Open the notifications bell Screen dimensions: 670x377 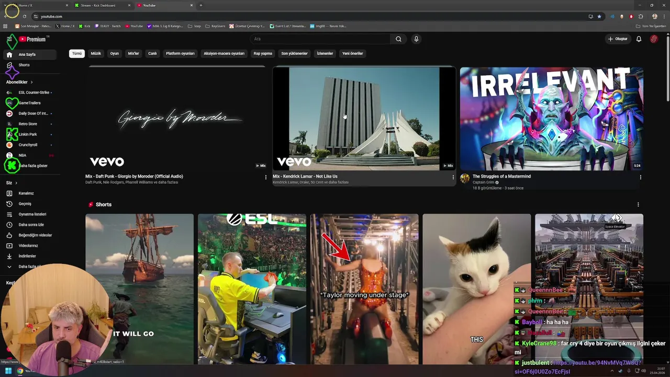tap(639, 39)
